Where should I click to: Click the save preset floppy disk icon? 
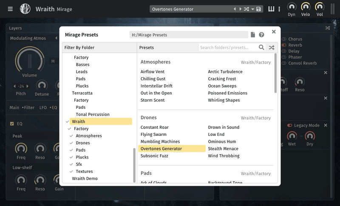[x=258, y=9]
